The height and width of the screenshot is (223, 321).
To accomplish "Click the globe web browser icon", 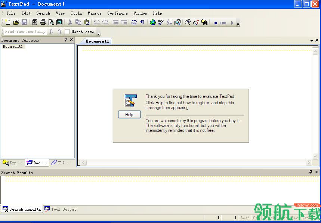I will (153, 22).
